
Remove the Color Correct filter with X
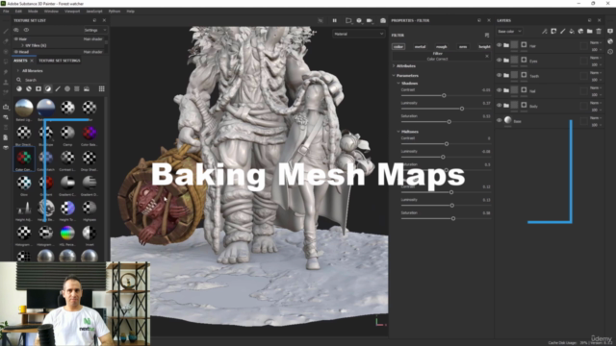(x=487, y=57)
